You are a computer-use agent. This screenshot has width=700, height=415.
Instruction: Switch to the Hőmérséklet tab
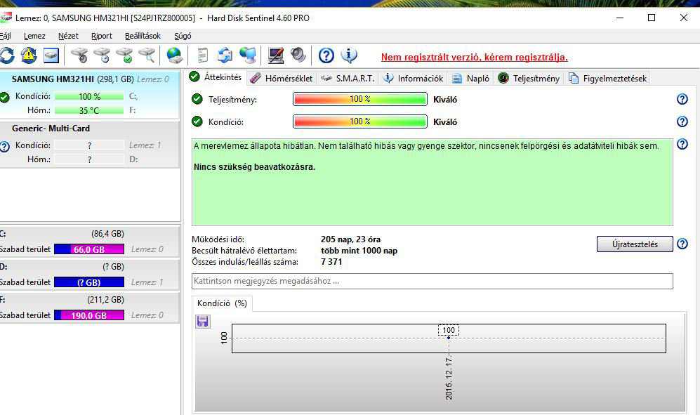point(282,78)
